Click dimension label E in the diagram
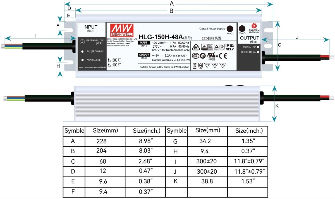335x199 pixels. (x=69, y=16)
